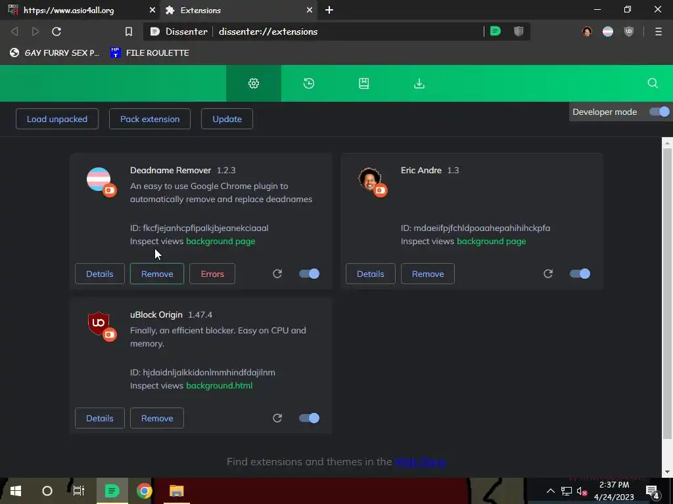Show hidden system tray icons
Image resolution: width=673 pixels, height=504 pixels.
coord(550,491)
